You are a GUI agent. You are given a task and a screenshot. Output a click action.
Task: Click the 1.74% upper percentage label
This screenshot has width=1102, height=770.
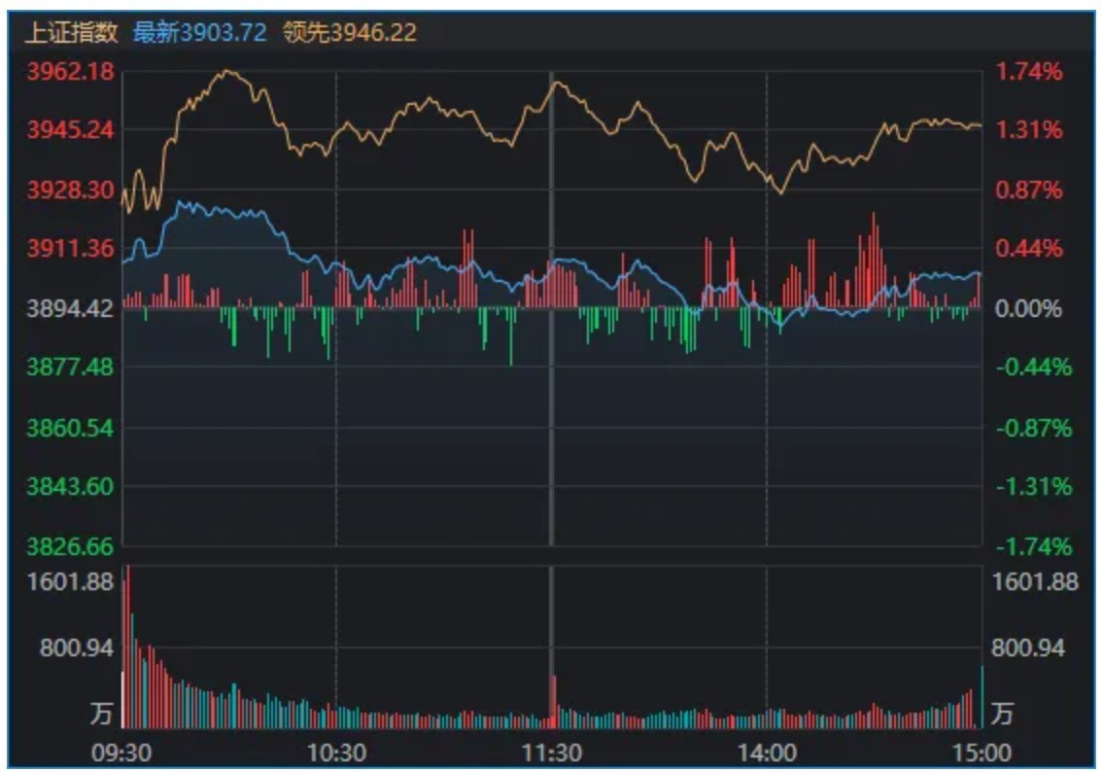[x=1029, y=71]
